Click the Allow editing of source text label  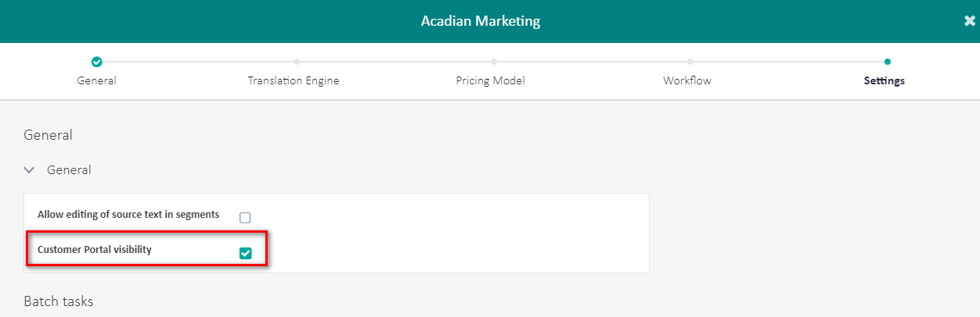coord(128,214)
